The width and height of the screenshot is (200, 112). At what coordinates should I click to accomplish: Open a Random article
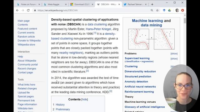point(26,37)
